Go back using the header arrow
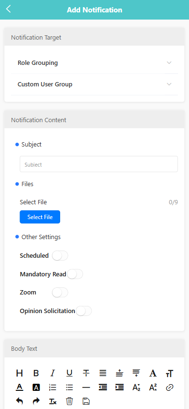The height and width of the screenshot is (409, 189). [9, 9]
